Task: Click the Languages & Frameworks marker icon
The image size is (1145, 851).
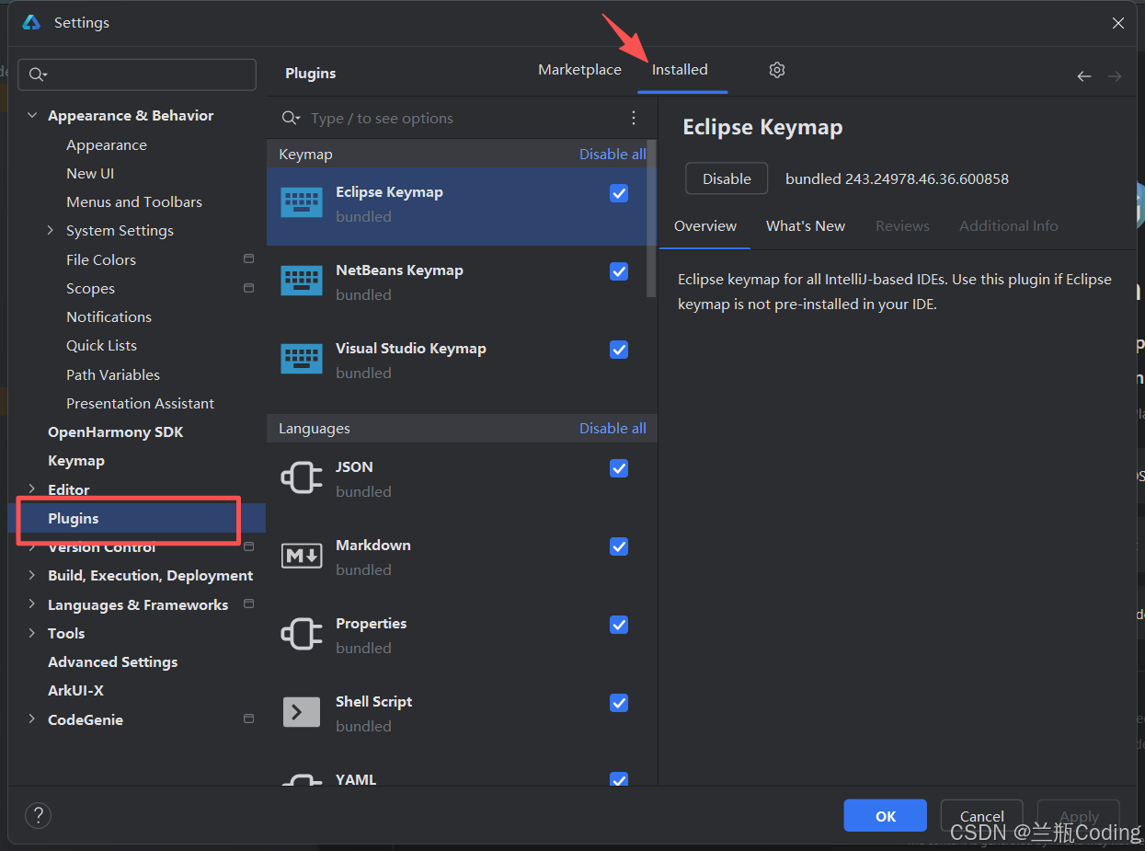Action: pyautogui.click(x=248, y=604)
